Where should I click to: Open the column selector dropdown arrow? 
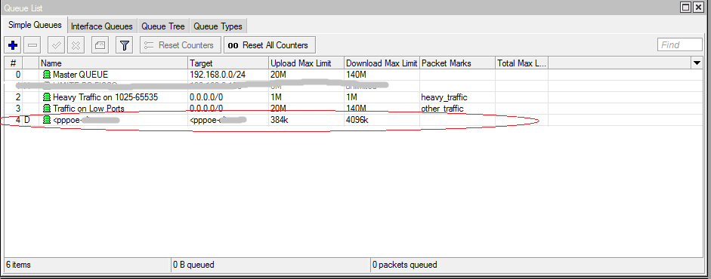(x=697, y=63)
